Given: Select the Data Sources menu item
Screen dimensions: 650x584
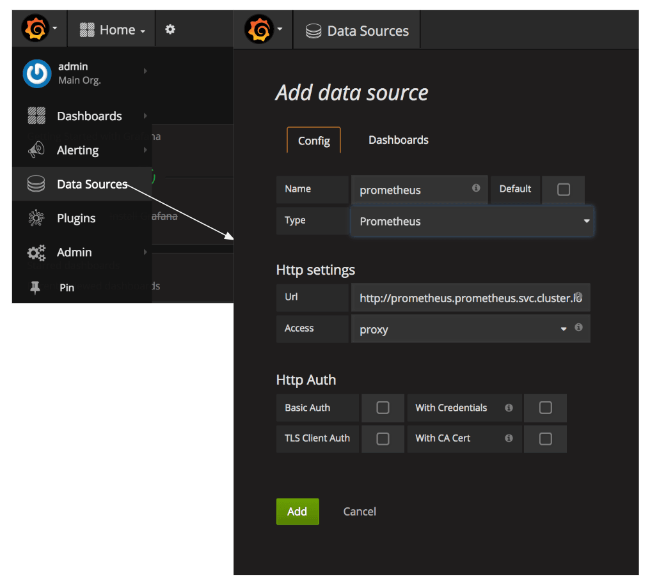Looking at the screenshot, I should click(x=82, y=184).
